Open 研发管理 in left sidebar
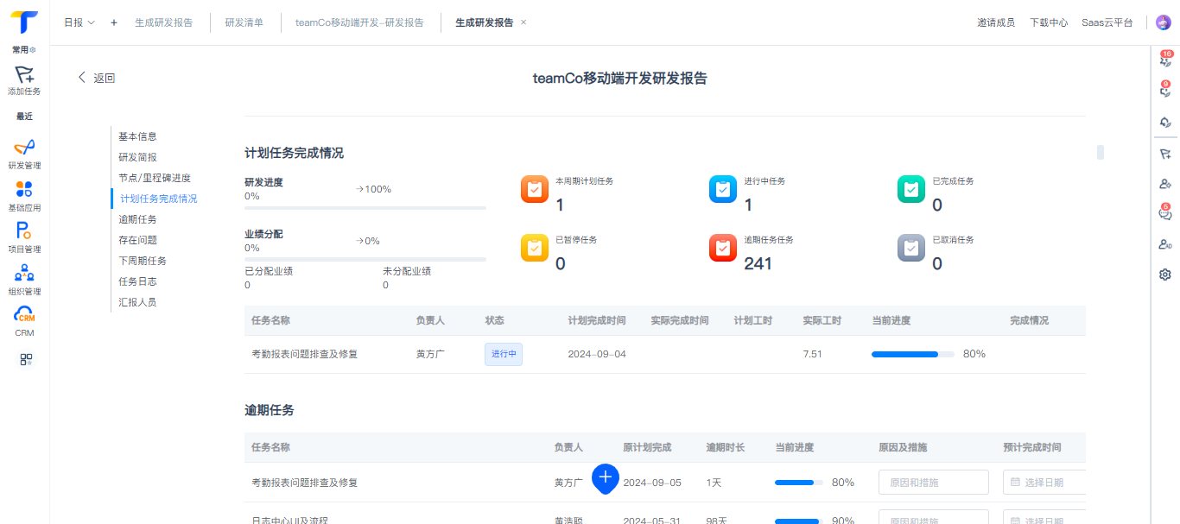This screenshot has width=1180, height=524. tap(24, 154)
